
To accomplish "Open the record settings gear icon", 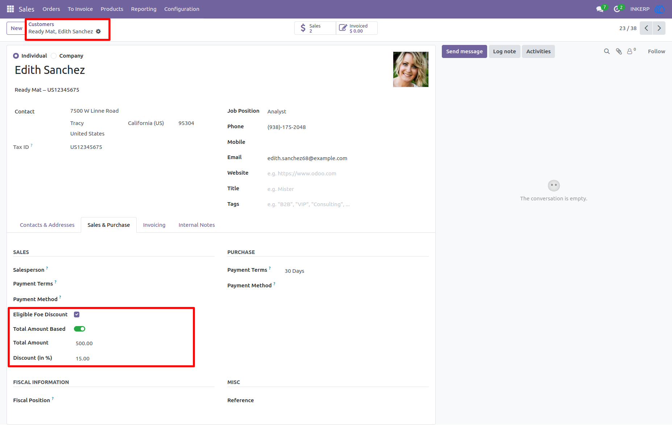I will (x=98, y=32).
